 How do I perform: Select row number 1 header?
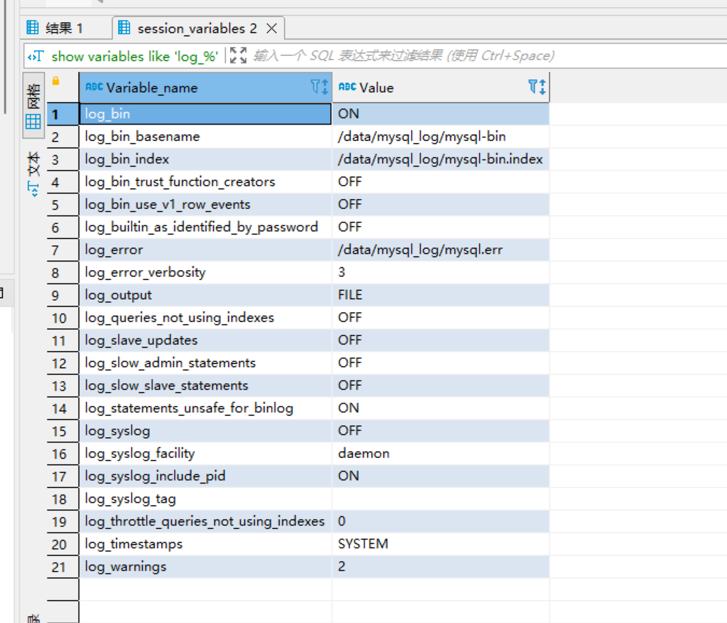tap(63, 114)
